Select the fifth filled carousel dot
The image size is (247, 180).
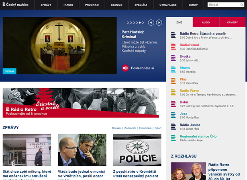(140, 23)
